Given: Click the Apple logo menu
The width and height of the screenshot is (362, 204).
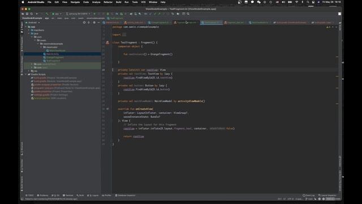Looking at the screenshot, I should [23, 2].
